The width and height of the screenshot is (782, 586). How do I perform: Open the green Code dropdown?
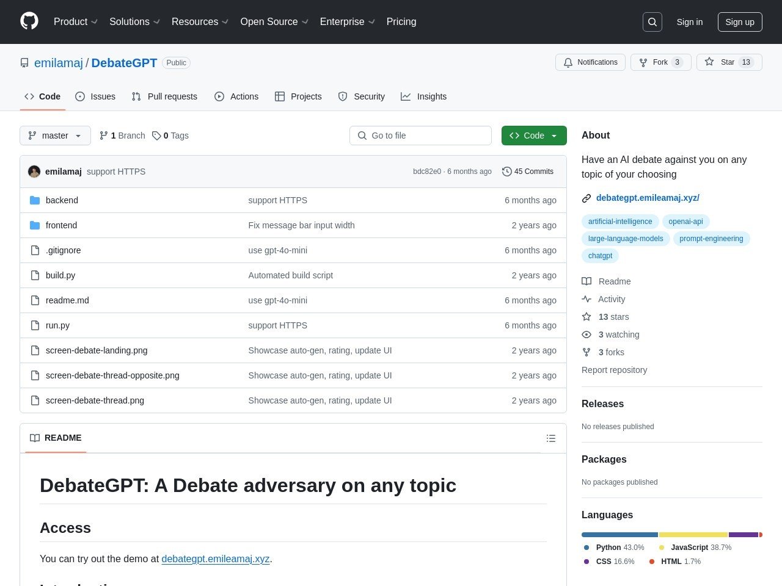[534, 136]
